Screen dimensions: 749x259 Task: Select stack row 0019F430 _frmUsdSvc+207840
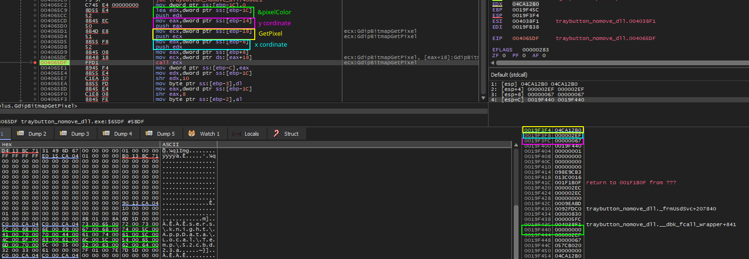coord(651,209)
